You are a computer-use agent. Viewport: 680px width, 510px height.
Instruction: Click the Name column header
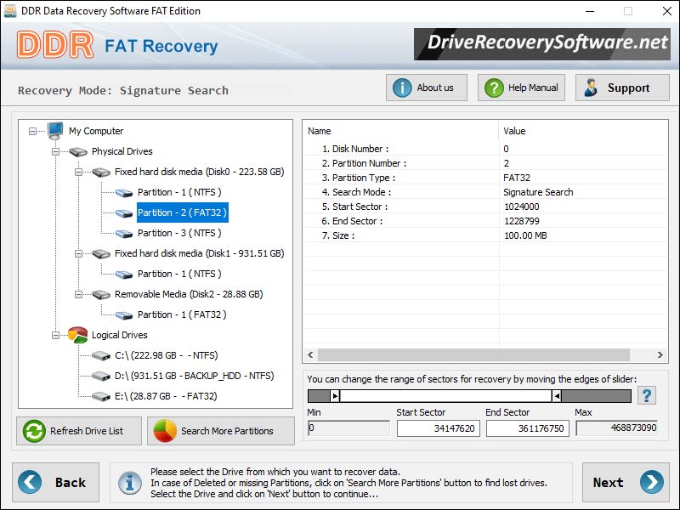(x=320, y=131)
